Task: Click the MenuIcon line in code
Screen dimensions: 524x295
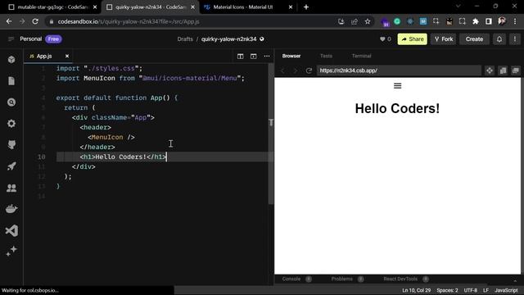Action: click(111, 137)
